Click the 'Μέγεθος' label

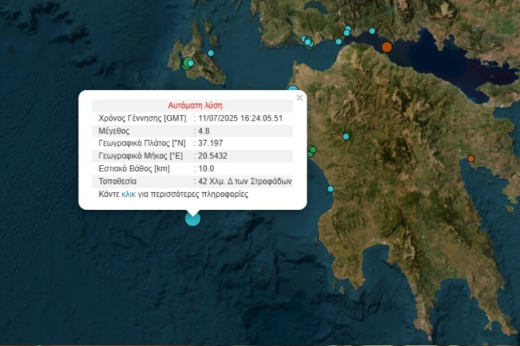pyautogui.click(x=114, y=131)
